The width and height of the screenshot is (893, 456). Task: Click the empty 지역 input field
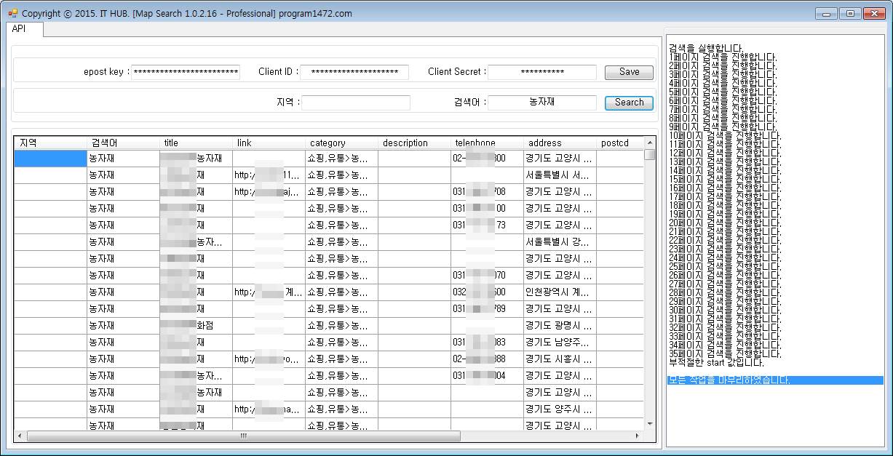[x=356, y=103]
